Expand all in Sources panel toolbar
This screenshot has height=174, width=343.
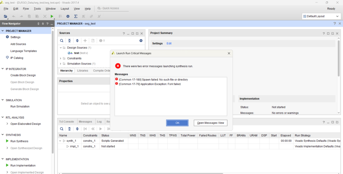[77, 41]
